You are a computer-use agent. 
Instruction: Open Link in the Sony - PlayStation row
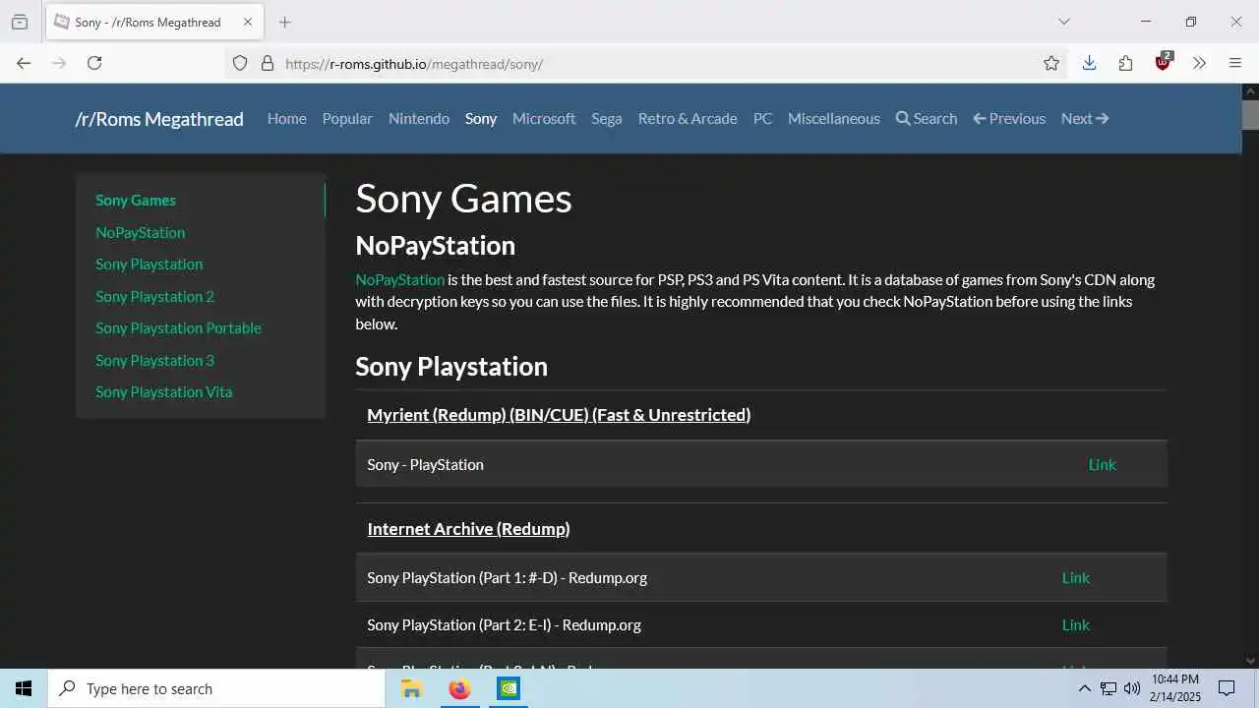click(x=1102, y=464)
